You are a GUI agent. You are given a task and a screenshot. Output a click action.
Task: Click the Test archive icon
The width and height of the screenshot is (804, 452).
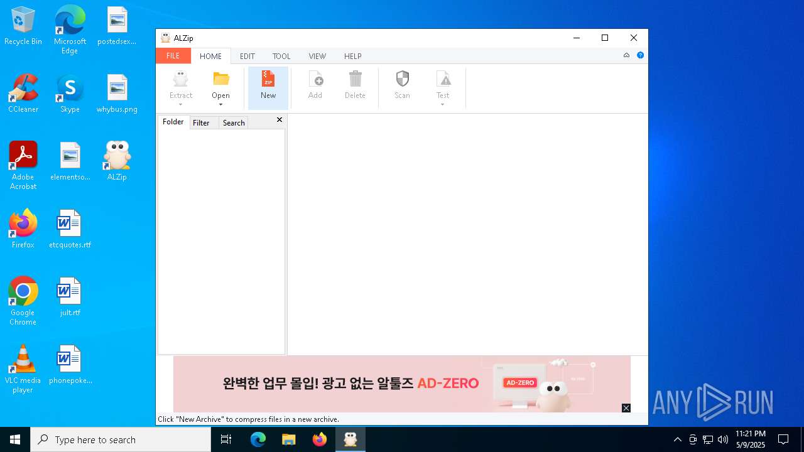point(443,79)
